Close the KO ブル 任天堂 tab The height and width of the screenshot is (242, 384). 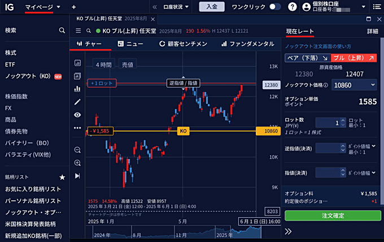coord(153,19)
